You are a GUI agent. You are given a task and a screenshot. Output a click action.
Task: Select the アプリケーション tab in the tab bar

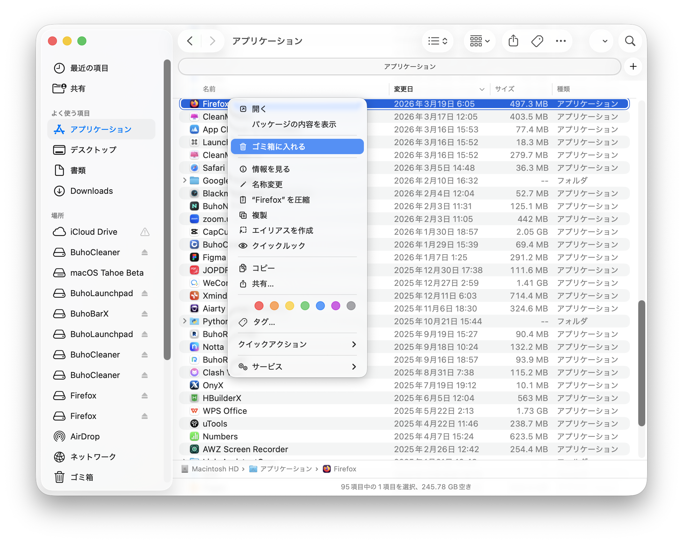point(399,67)
